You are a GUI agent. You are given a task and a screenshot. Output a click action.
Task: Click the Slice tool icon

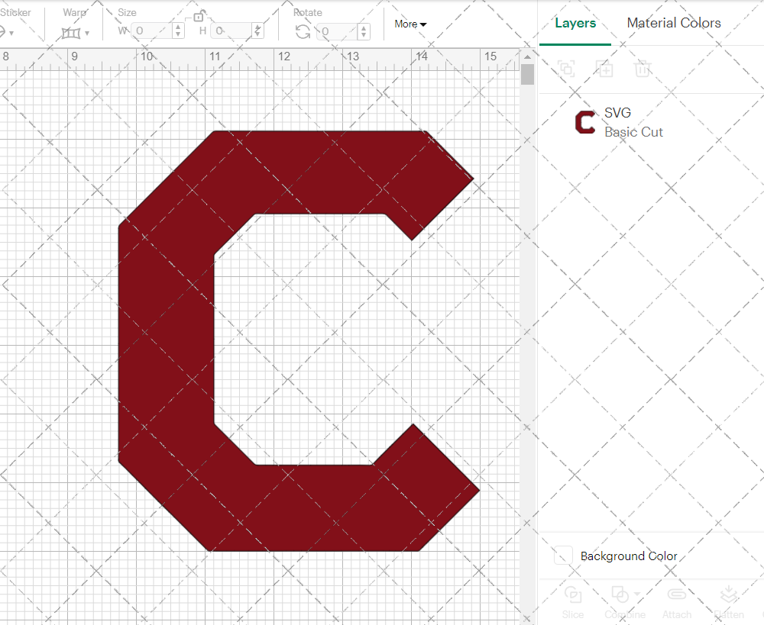(x=572, y=594)
